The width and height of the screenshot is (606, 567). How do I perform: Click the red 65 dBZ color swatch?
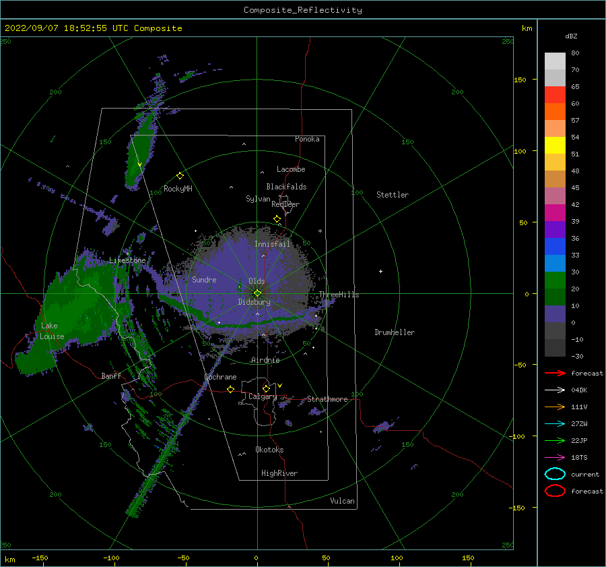click(555, 94)
